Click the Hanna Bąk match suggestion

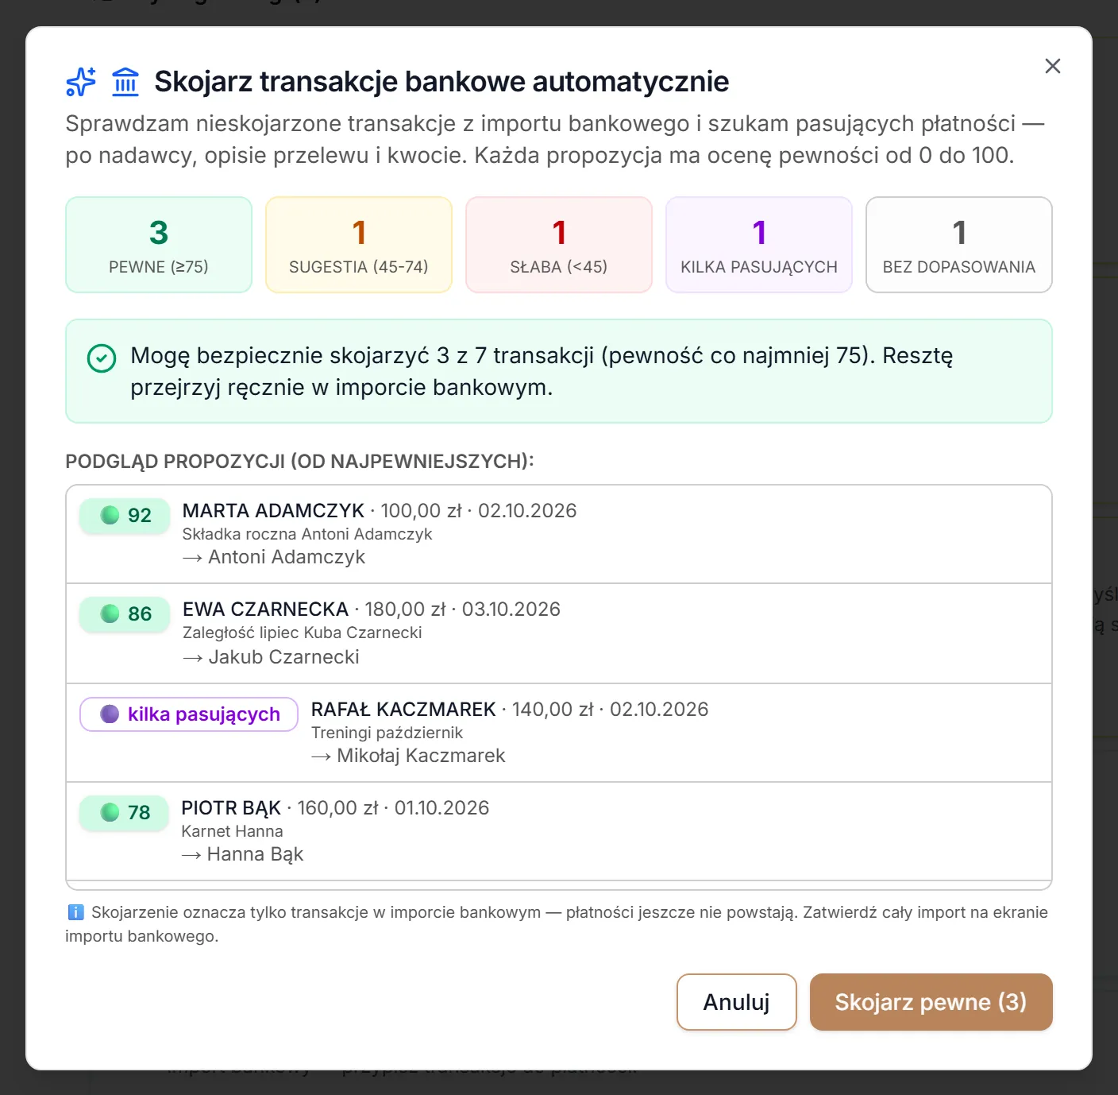pos(242,854)
